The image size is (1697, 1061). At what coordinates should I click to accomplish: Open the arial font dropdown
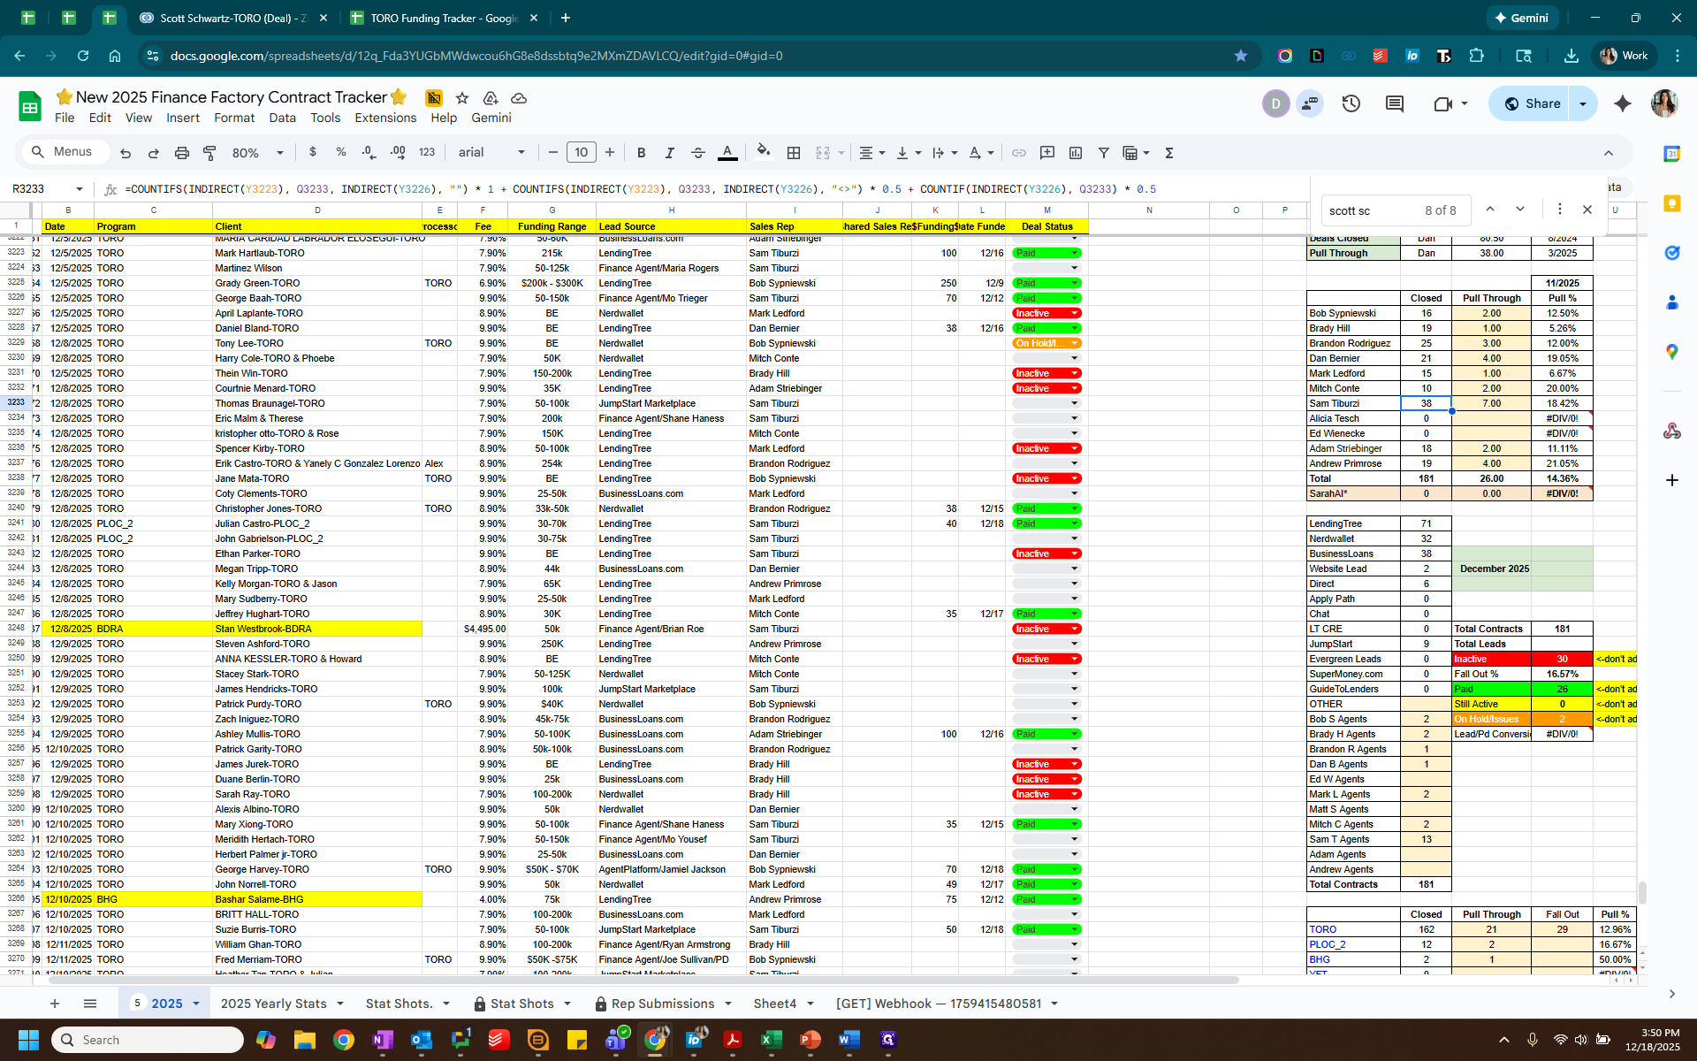pos(491,153)
